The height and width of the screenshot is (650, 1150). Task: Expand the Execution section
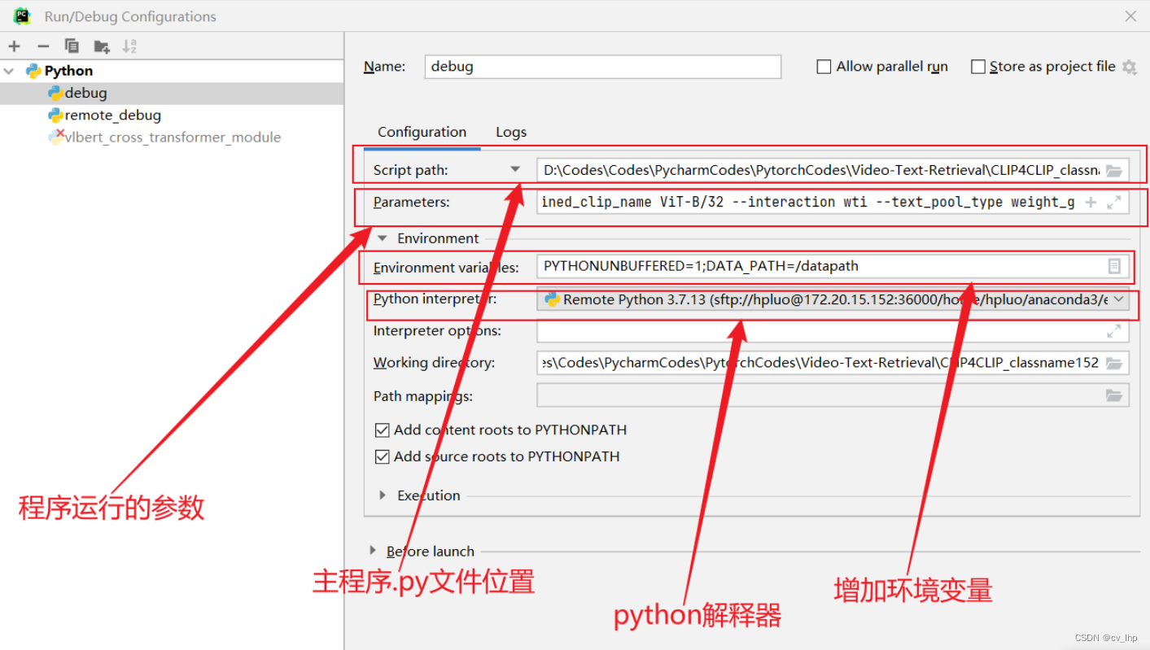point(383,495)
